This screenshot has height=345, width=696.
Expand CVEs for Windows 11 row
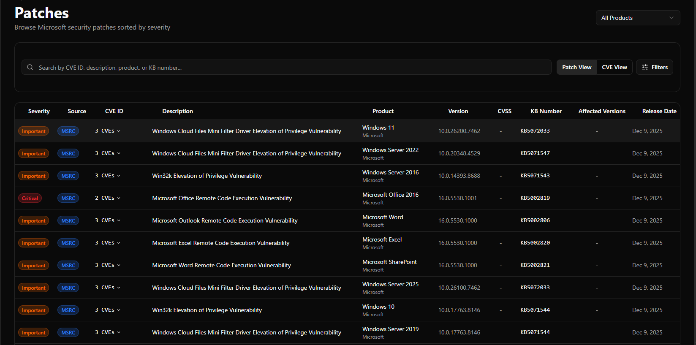pos(108,131)
